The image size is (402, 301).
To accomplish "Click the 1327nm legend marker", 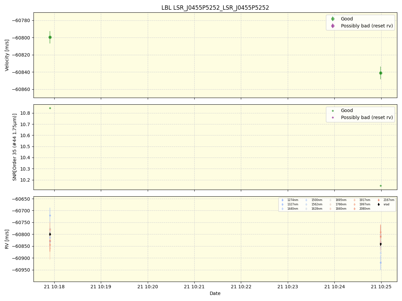I will click(x=282, y=204).
